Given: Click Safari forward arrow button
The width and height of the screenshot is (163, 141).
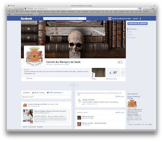Looking at the screenshot, I should click(x=12, y=9).
